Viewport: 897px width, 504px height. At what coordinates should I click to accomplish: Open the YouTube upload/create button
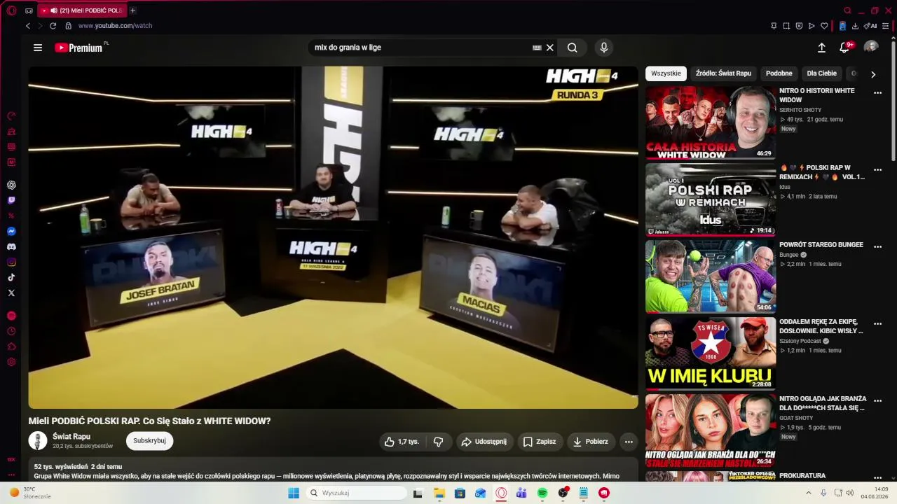pyautogui.click(x=821, y=48)
